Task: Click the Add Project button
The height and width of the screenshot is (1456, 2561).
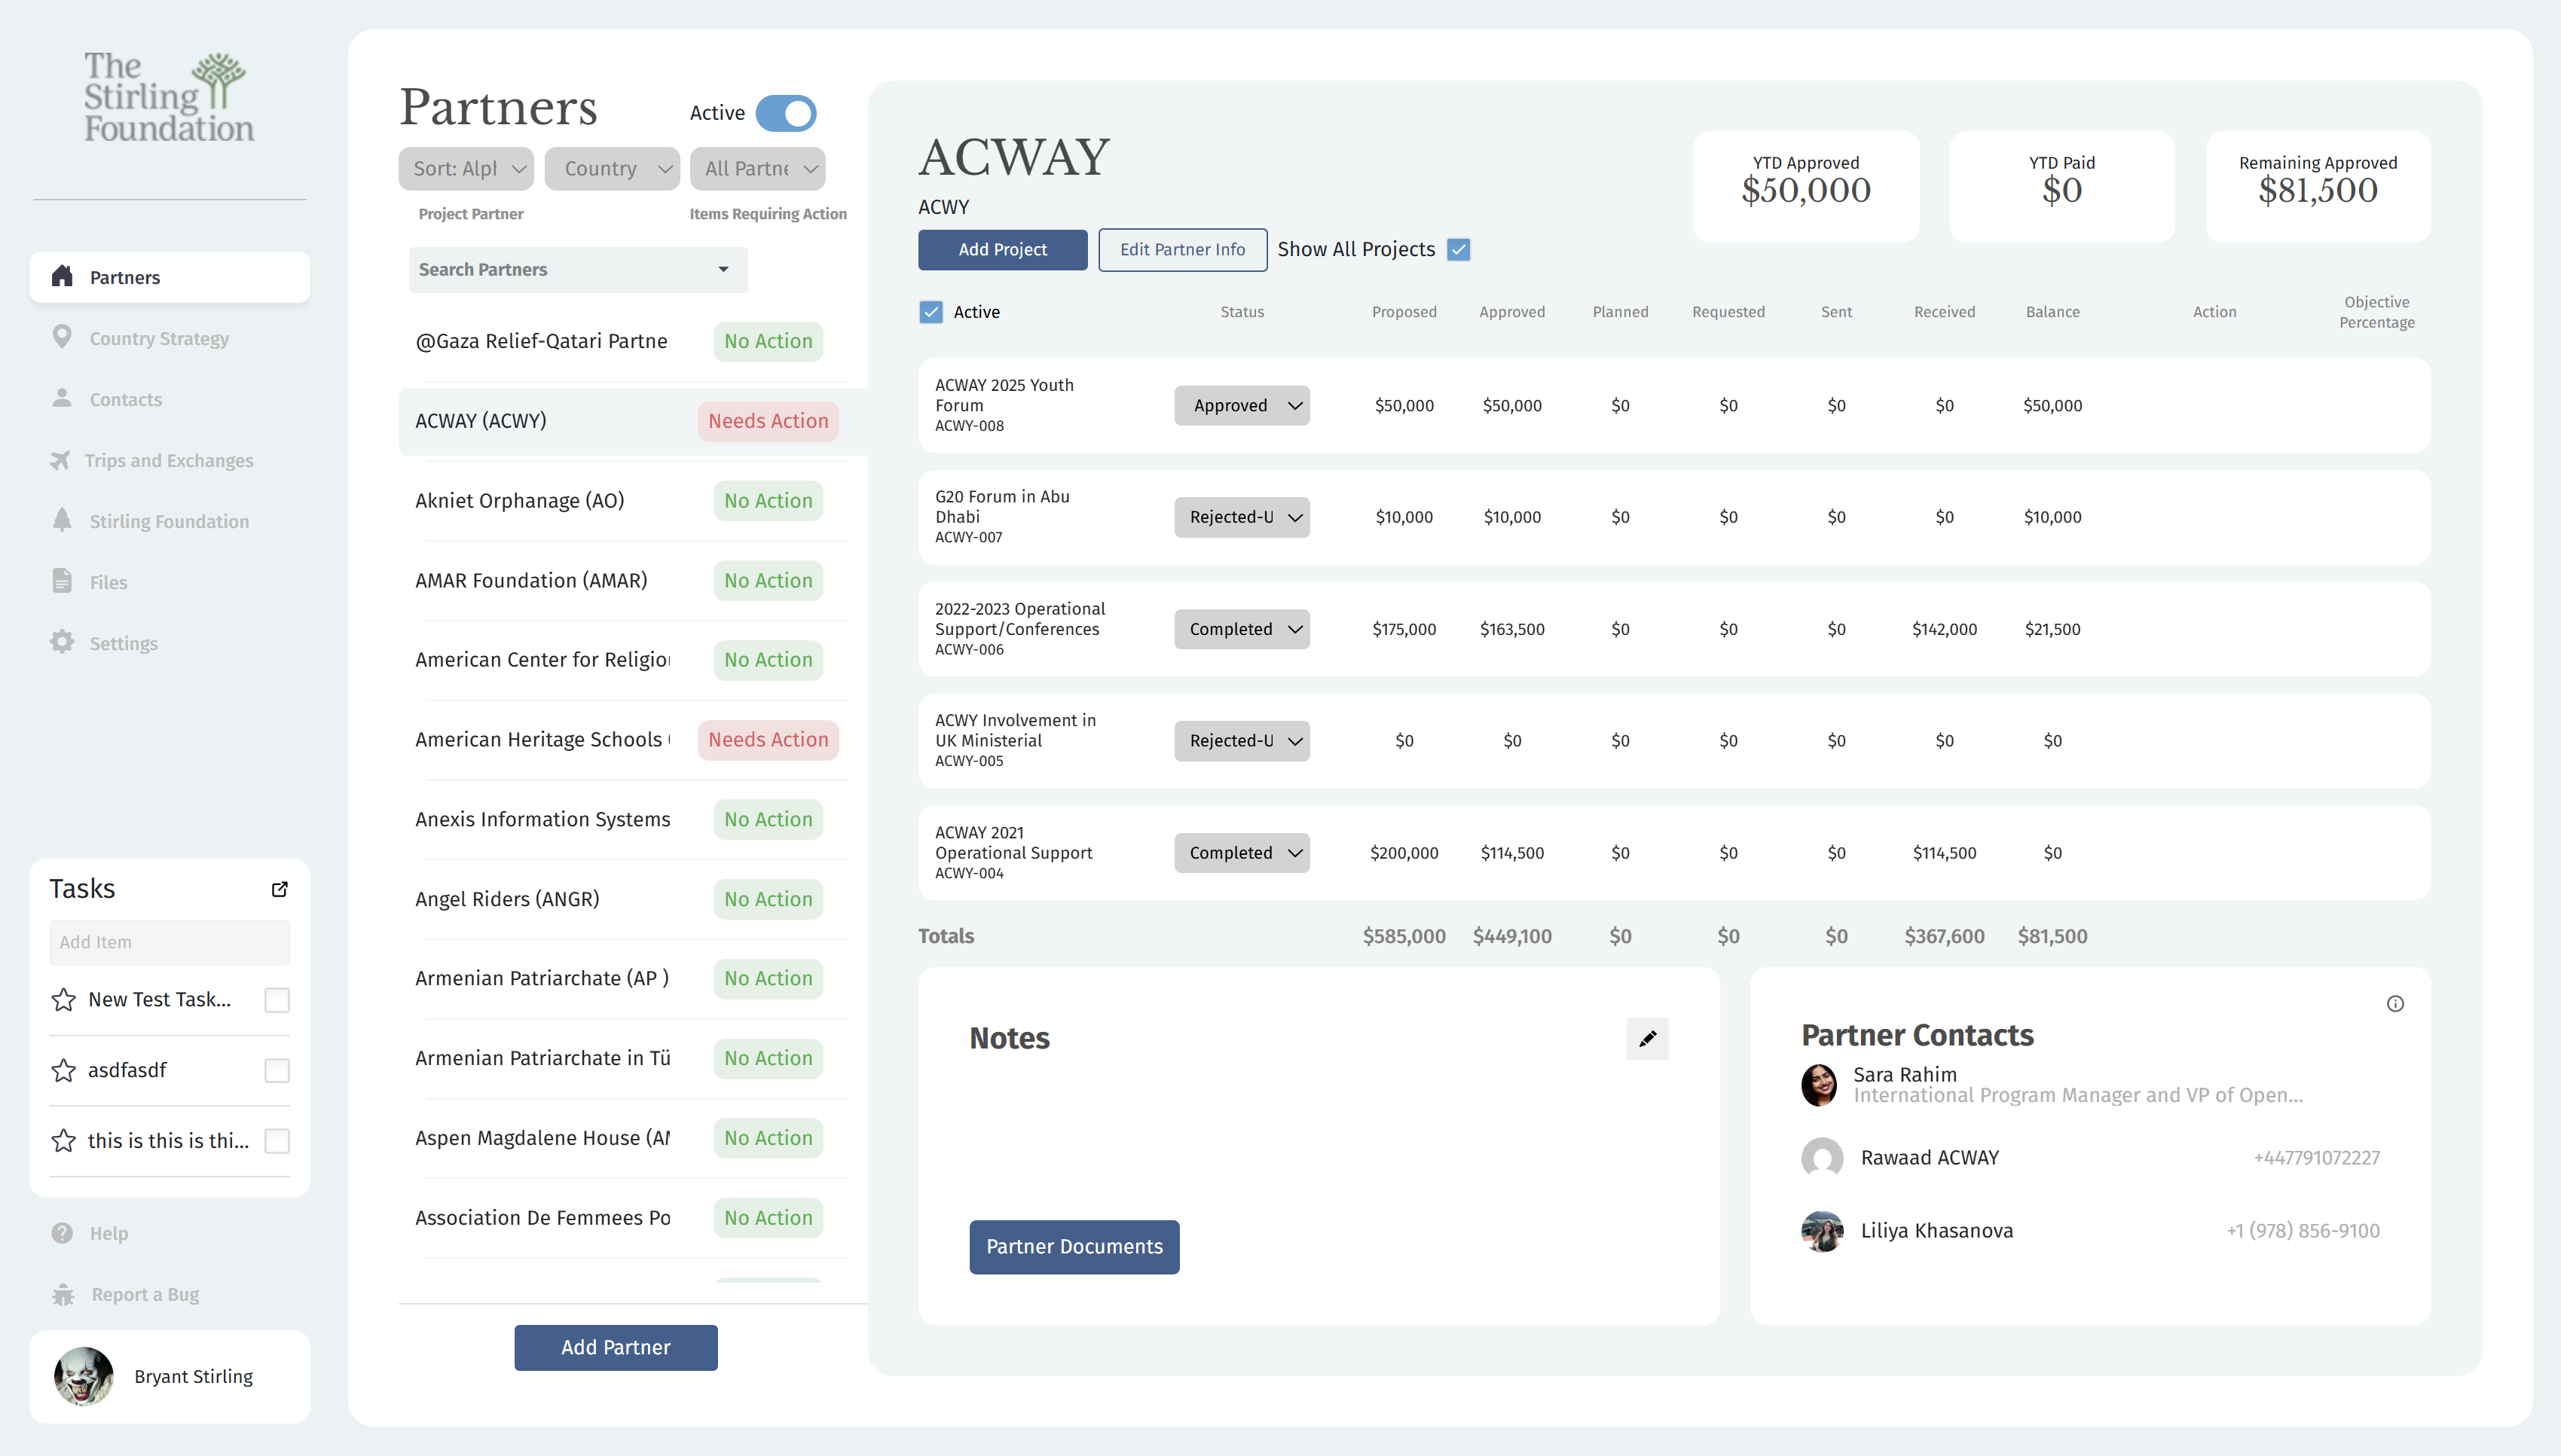Action: coord(1002,249)
